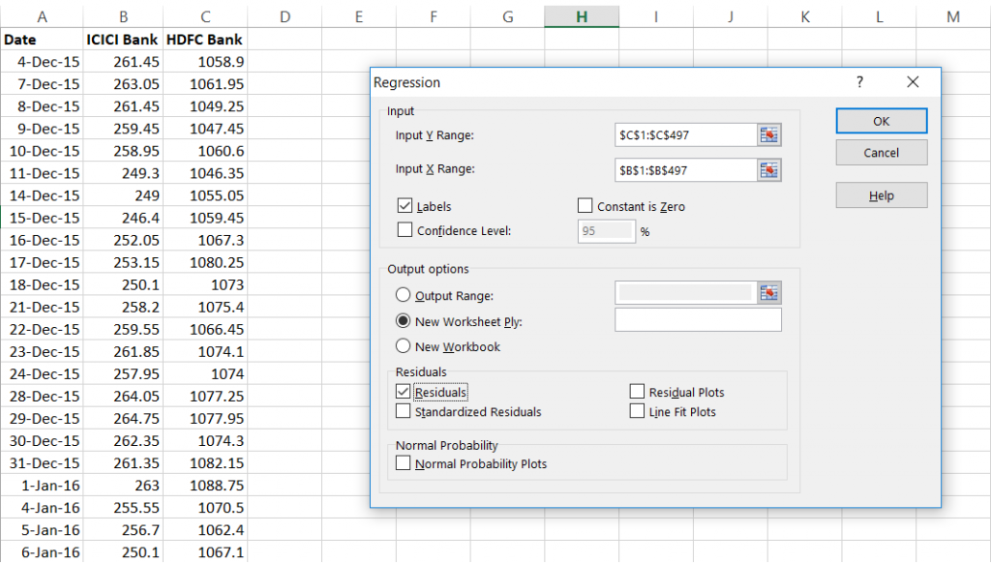Select column header H in the worksheet
Screen dimensions: 991x563
tap(581, 15)
